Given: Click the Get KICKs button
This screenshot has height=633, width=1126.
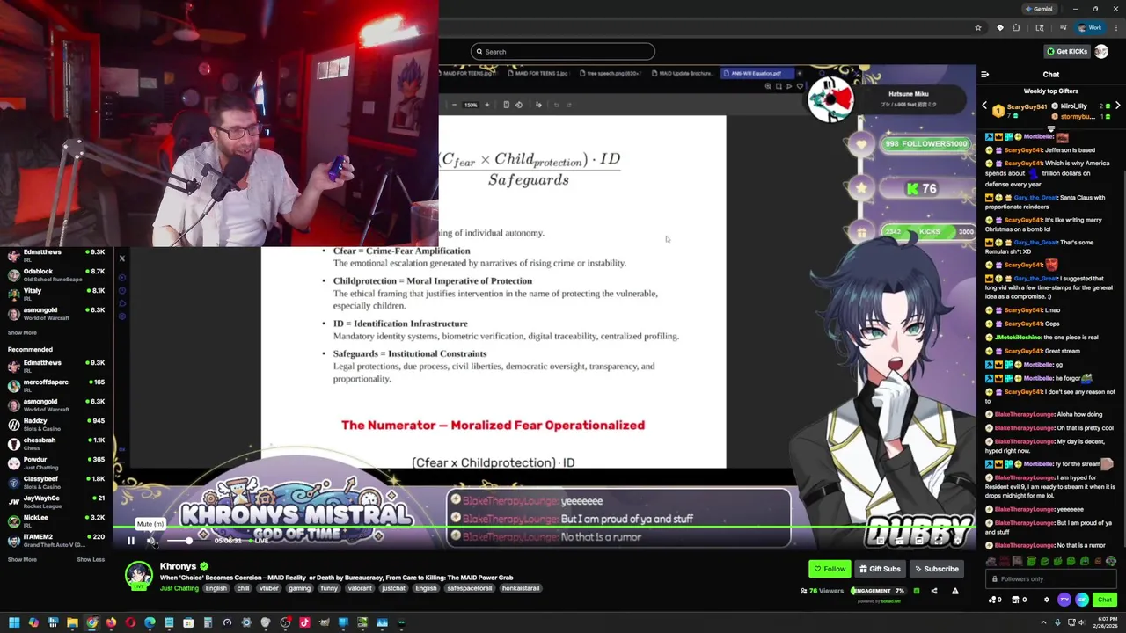Looking at the screenshot, I should [x=1067, y=51].
